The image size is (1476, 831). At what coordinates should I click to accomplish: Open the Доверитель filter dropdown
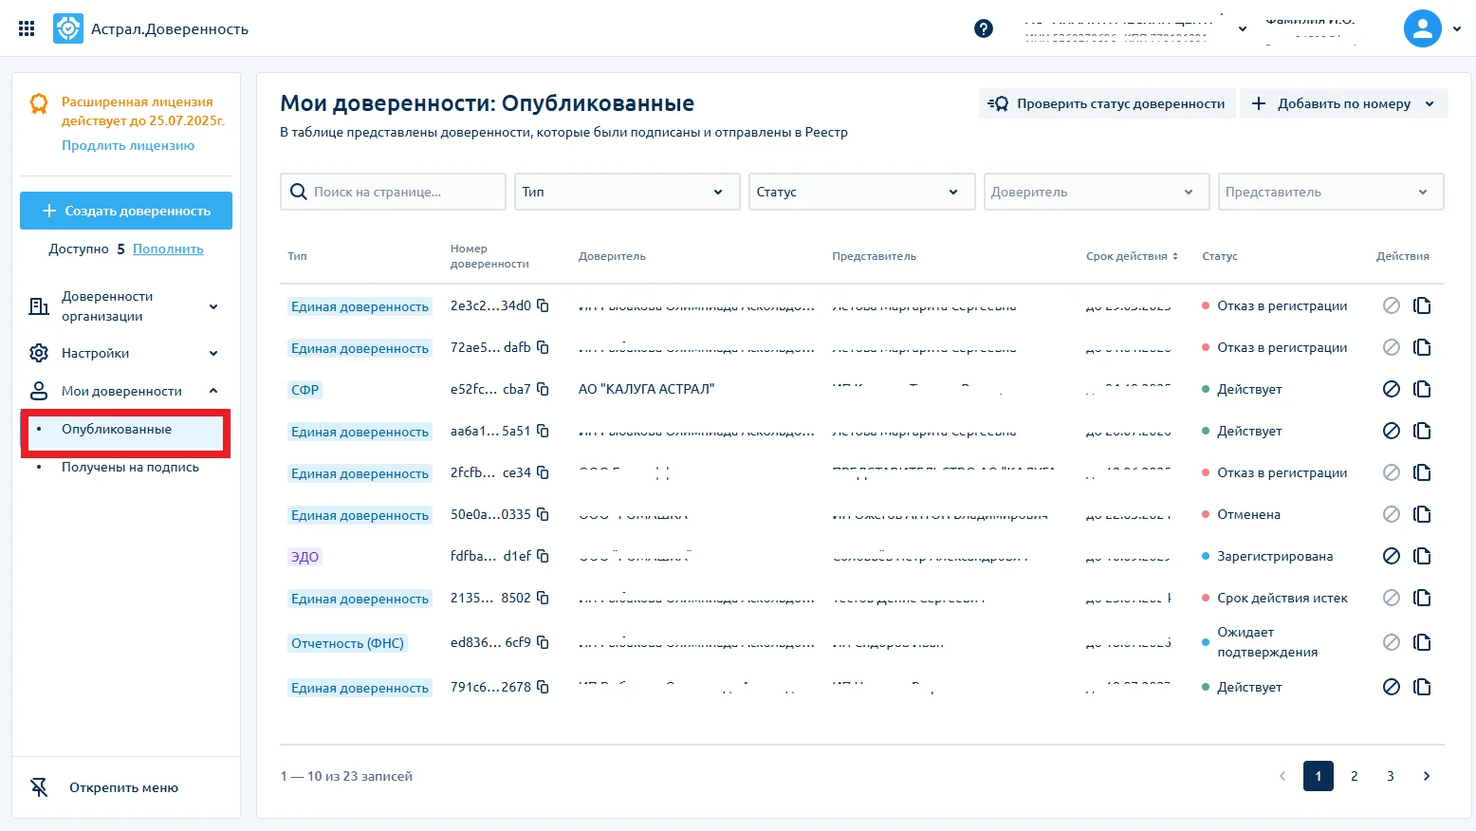(1097, 192)
